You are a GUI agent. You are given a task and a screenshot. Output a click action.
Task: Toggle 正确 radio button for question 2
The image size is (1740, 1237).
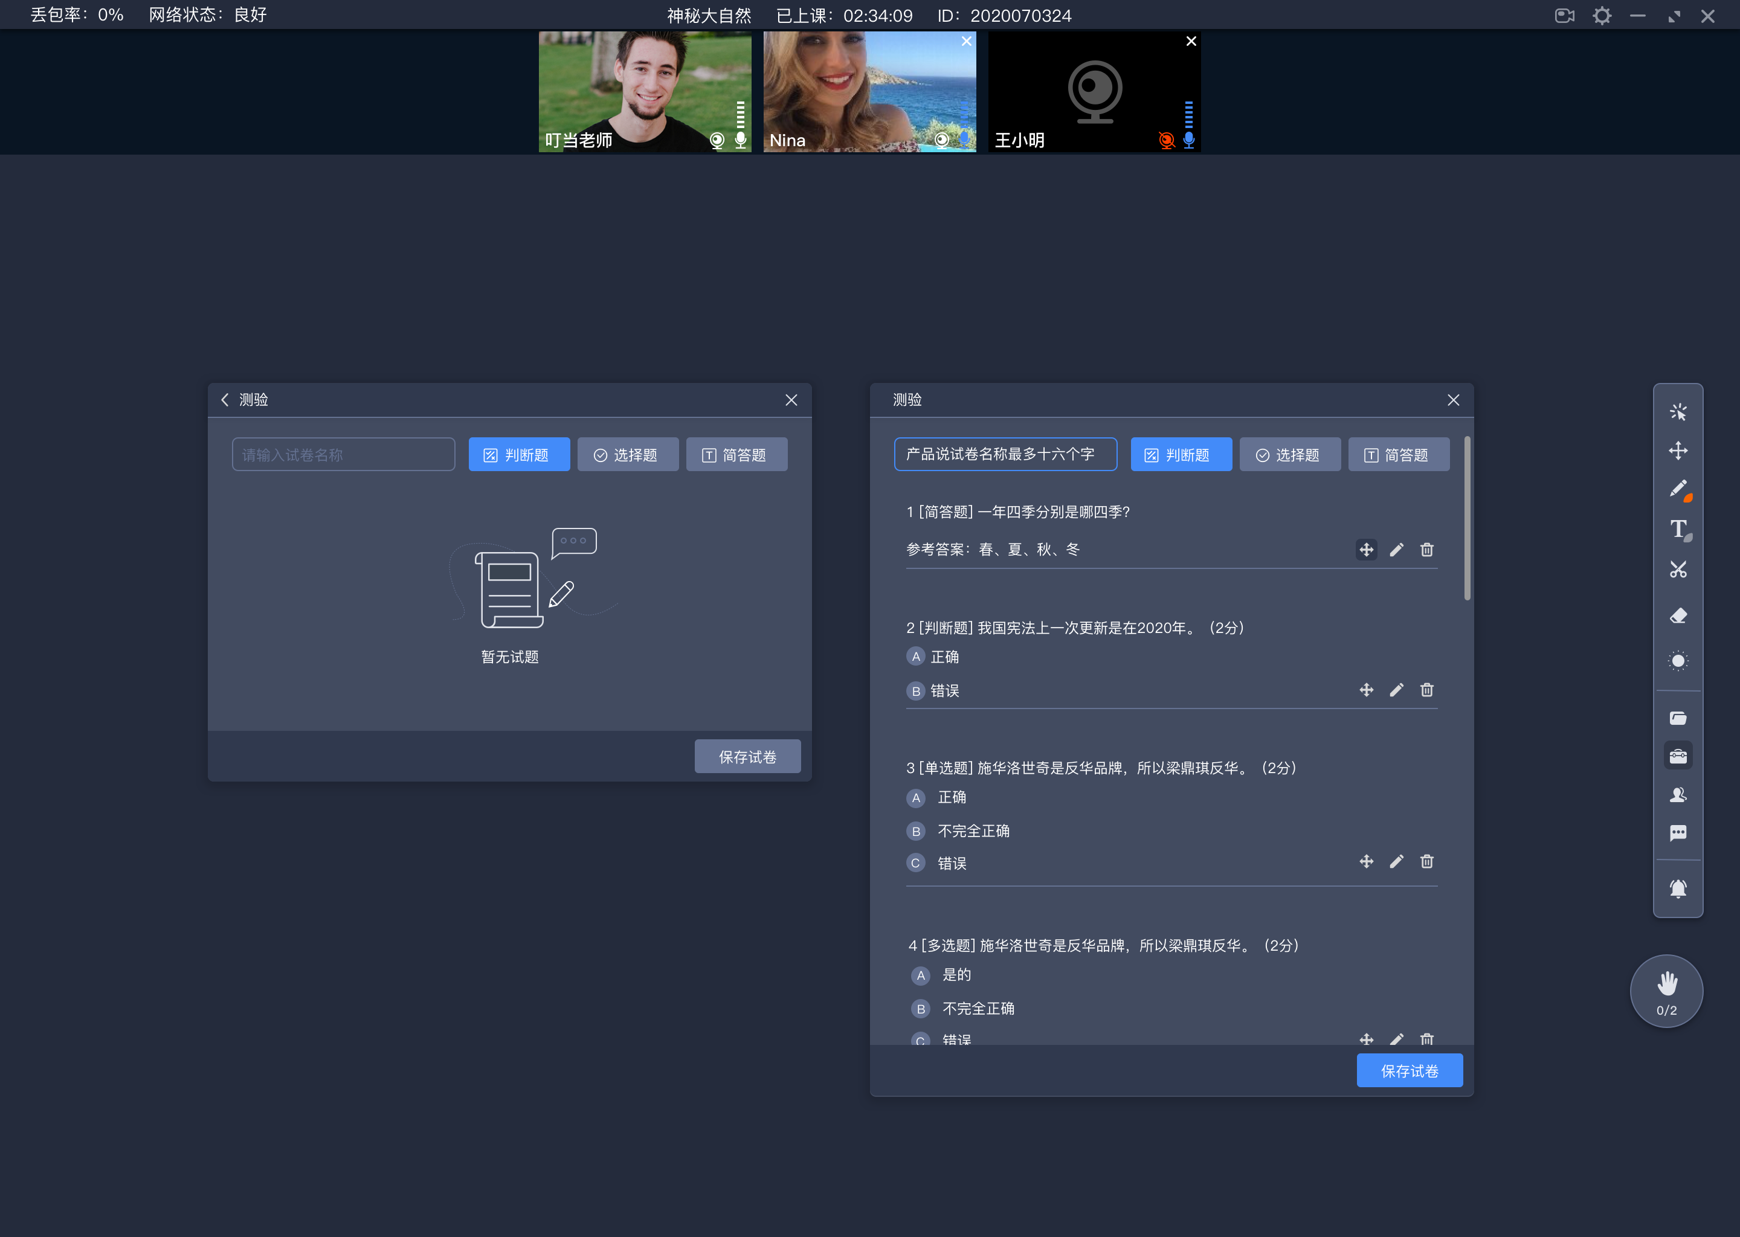click(914, 656)
